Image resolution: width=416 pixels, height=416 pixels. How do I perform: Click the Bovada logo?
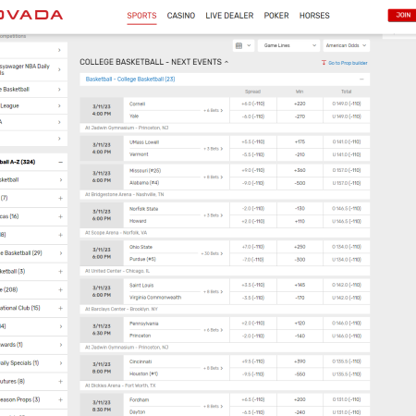pos(31,15)
